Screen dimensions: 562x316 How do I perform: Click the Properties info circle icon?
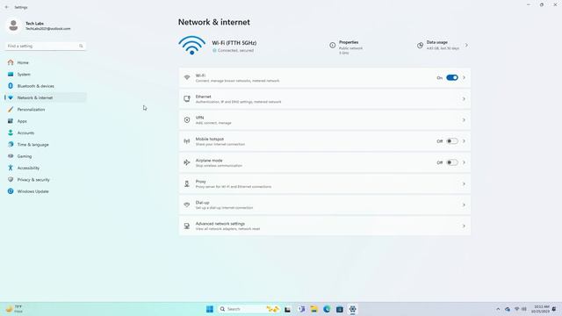(333, 45)
